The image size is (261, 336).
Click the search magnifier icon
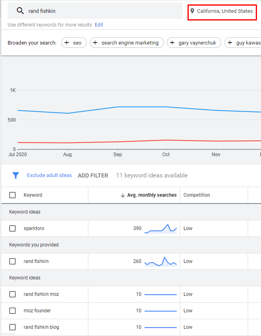(x=20, y=11)
